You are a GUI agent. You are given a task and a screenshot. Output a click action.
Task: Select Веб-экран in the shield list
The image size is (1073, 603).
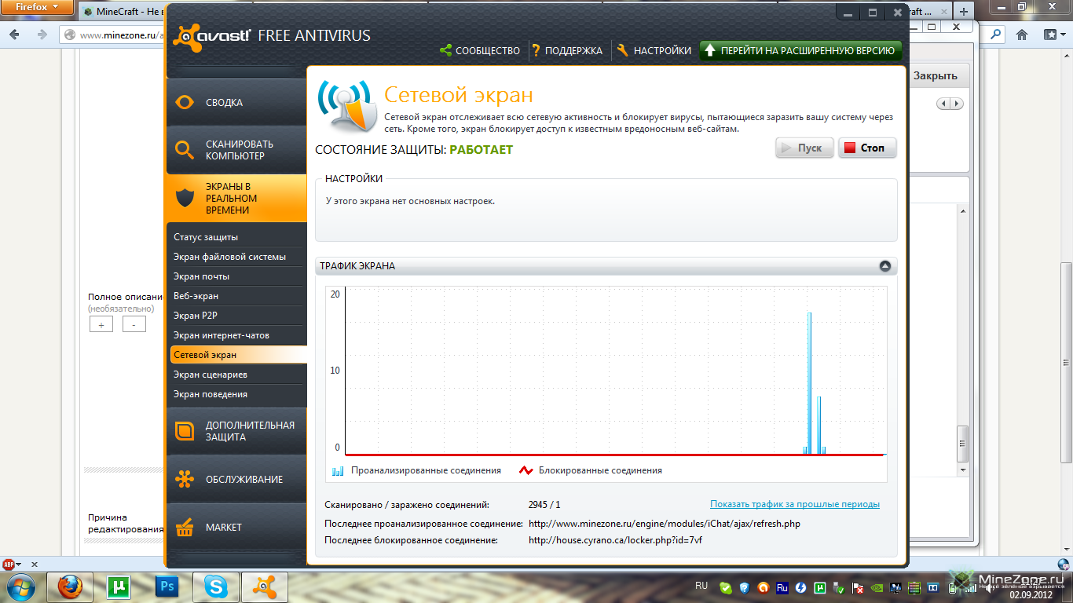pos(196,296)
